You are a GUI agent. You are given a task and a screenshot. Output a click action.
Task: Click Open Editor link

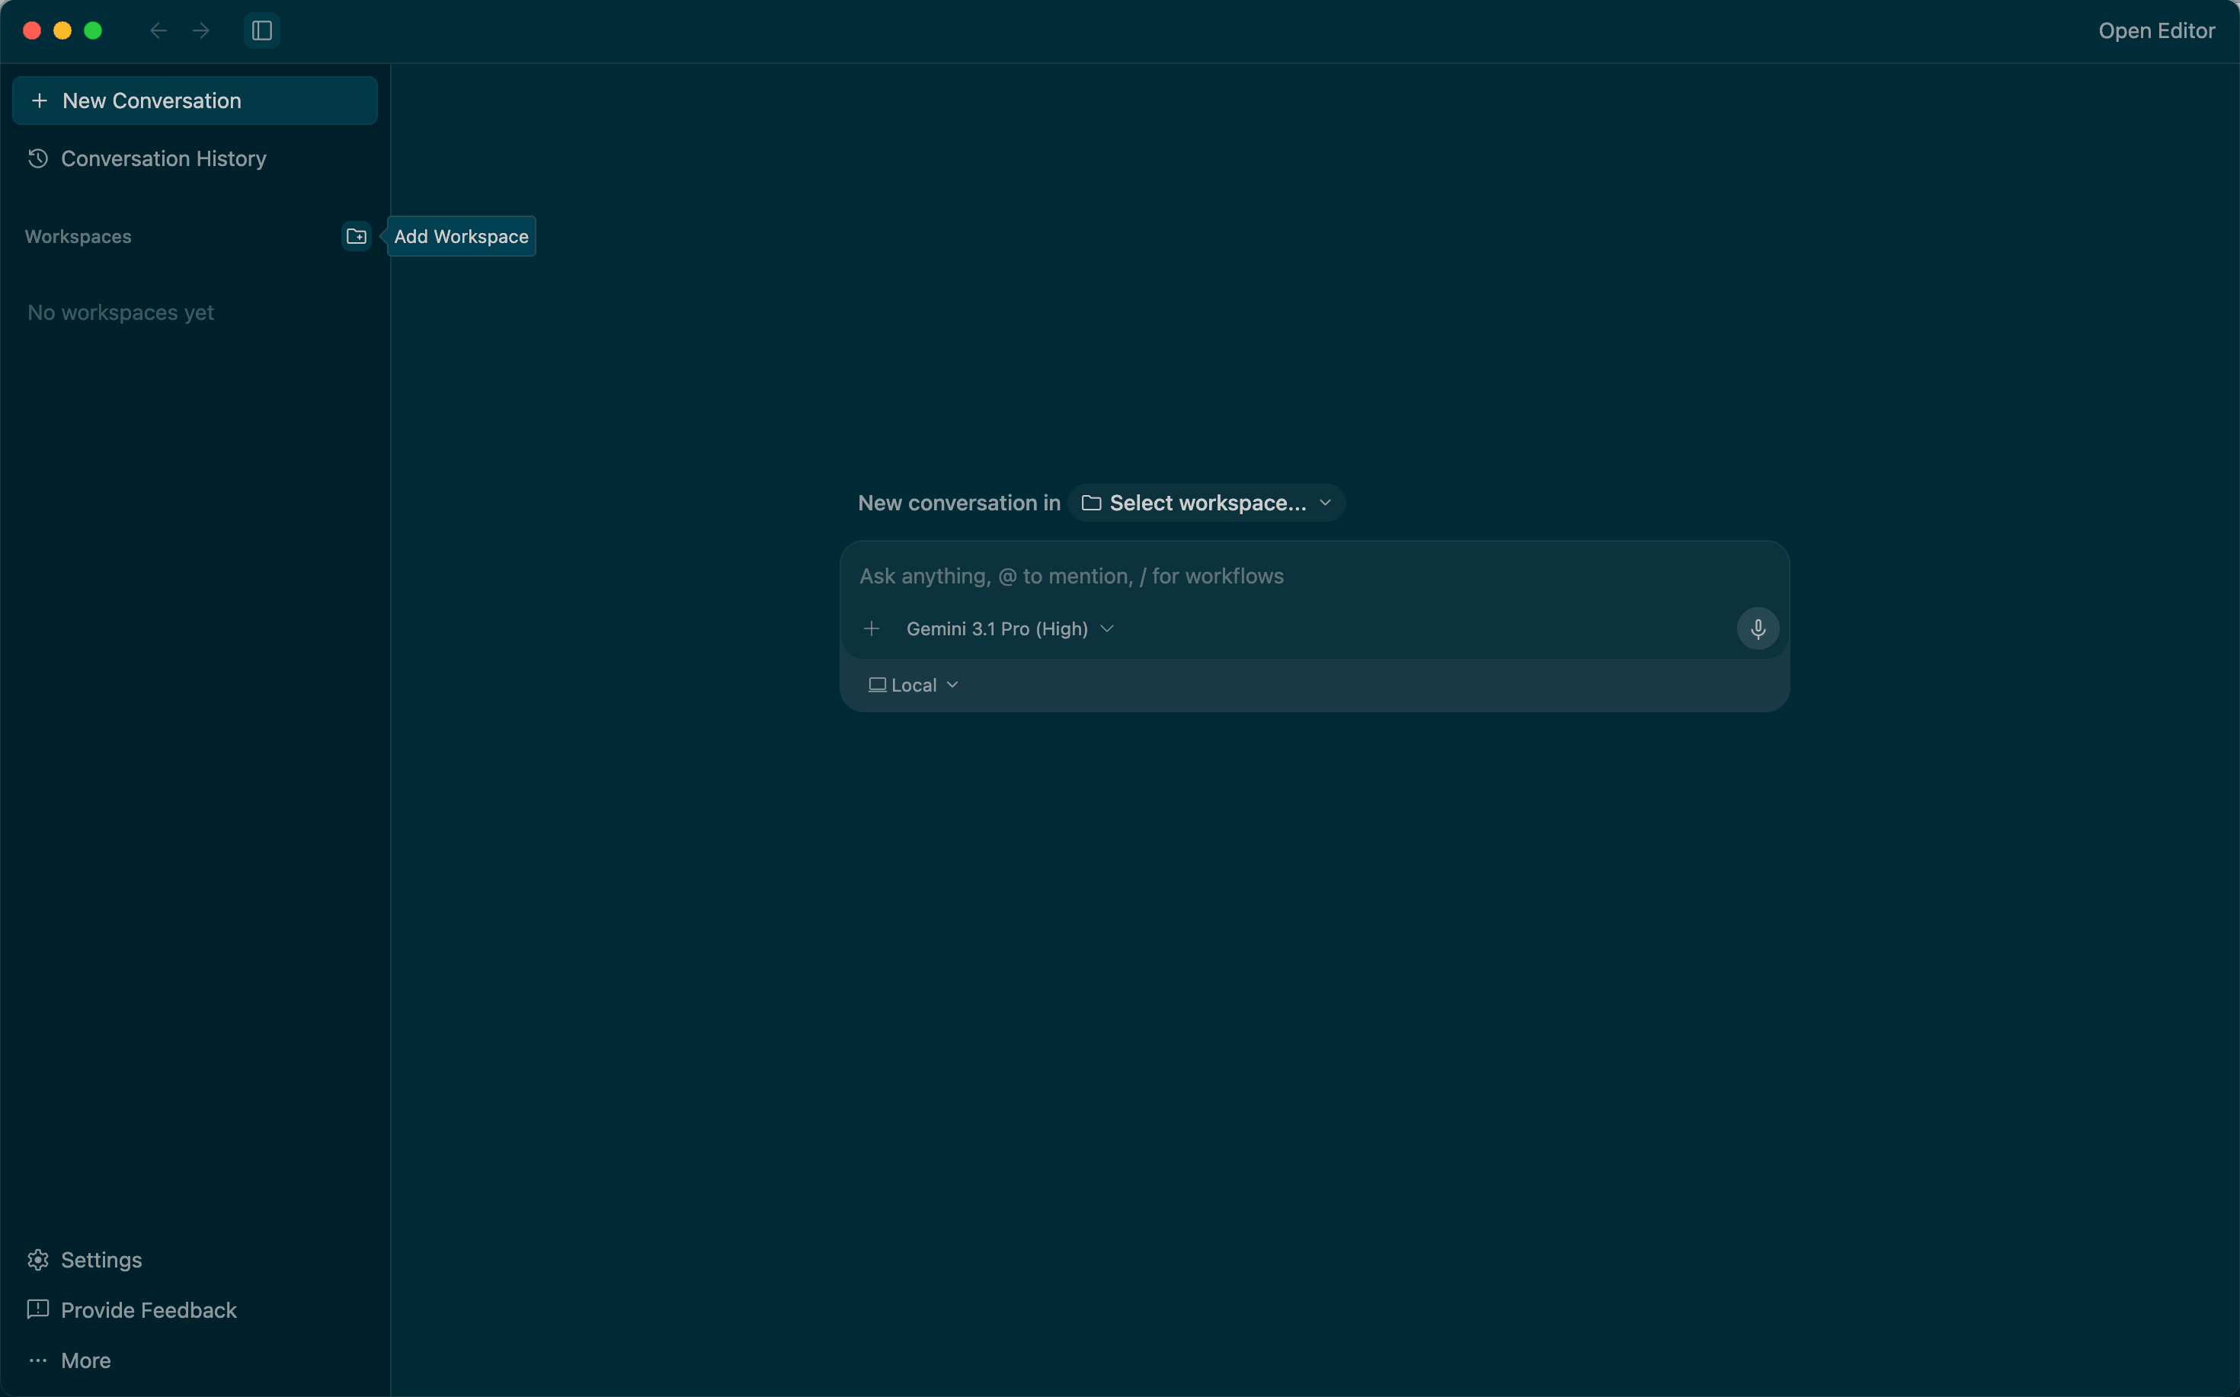tap(2156, 30)
